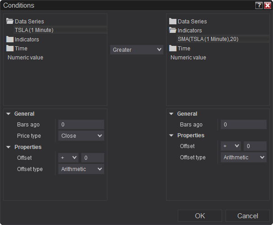Click left Bars ago input field
The height and width of the screenshot is (225, 273).
[81, 125]
